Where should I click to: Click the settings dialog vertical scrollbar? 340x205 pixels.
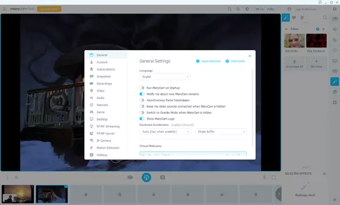[x=252, y=108]
